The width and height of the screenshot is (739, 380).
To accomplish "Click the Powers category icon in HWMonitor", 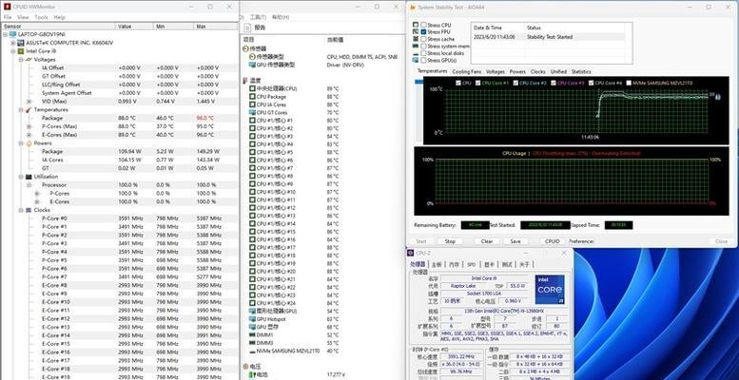I will tap(29, 143).
